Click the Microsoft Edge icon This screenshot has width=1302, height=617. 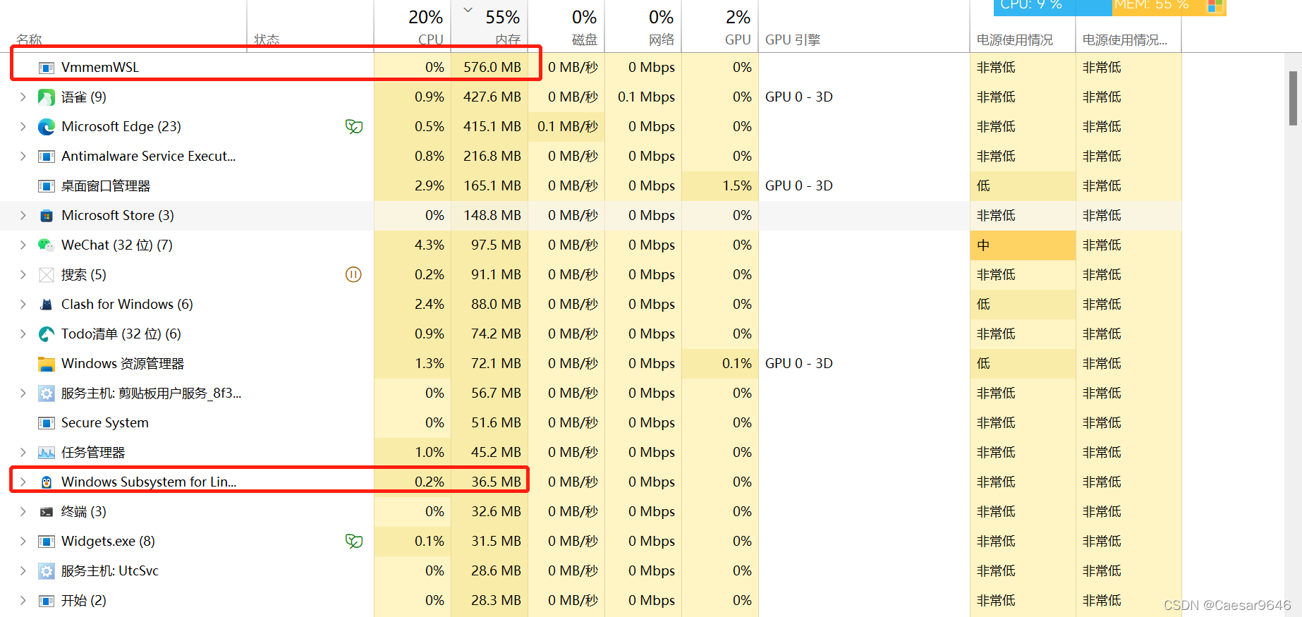point(47,127)
